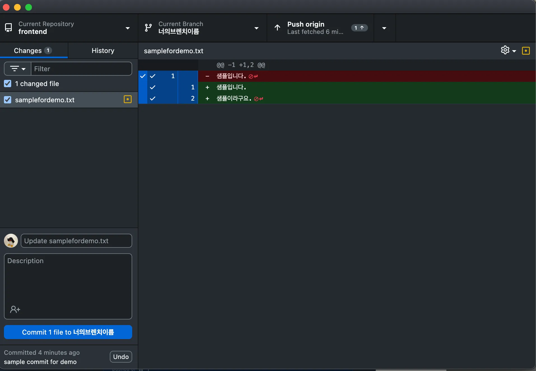The image size is (536, 371).
Task: Switch to the History tab
Action: click(103, 51)
